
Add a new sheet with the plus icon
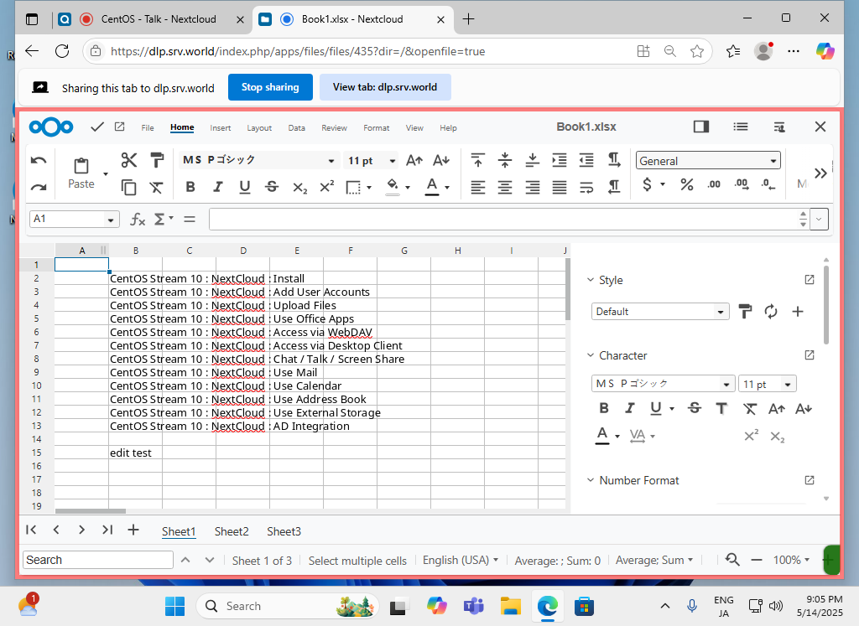(x=133, y=530)
